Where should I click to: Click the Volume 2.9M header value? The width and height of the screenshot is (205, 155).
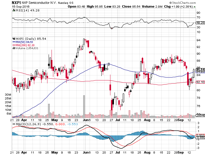pyautogui.click(x=152, y=6)
